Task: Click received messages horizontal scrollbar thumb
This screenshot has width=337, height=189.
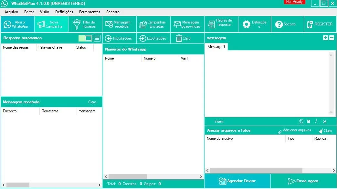Action: 18,185
